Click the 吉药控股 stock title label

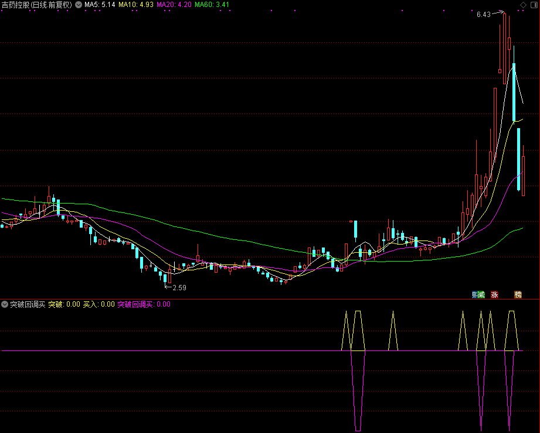tap(15, 5)
